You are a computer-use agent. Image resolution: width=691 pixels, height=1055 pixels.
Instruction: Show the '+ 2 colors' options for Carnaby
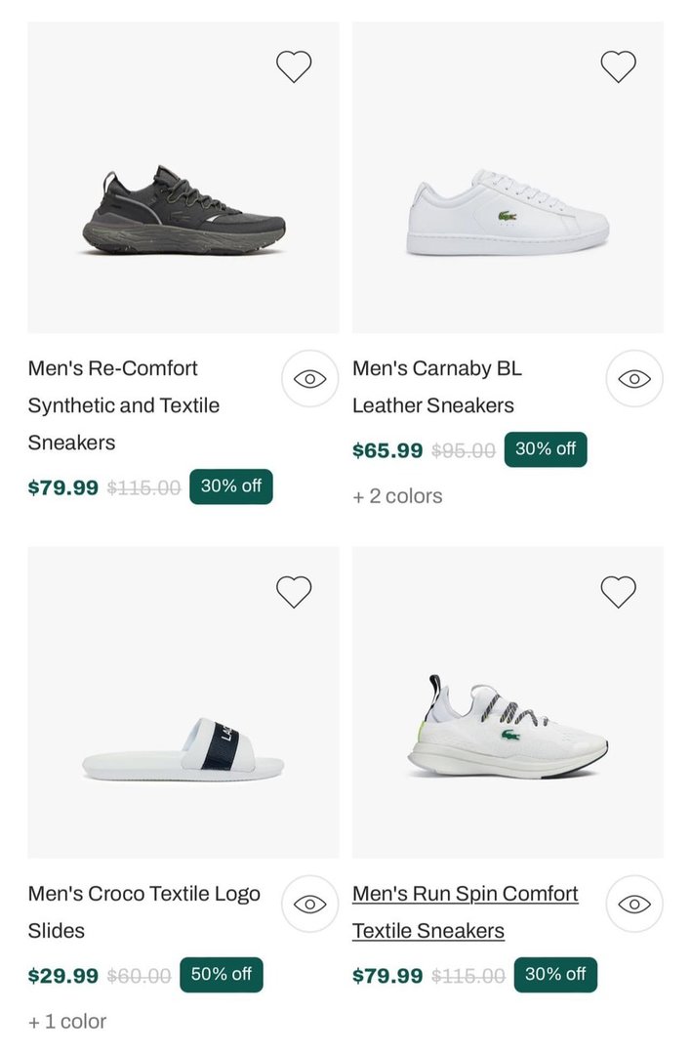pyautogui.click(x=397, y=496)
